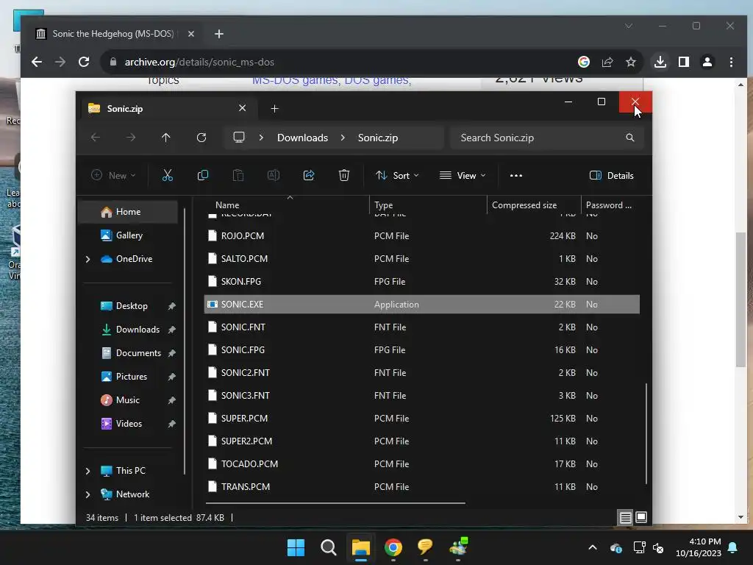Screen dimensions: 753x565
Task: Select the TRANS.PCM file
Action: point(421,487)
